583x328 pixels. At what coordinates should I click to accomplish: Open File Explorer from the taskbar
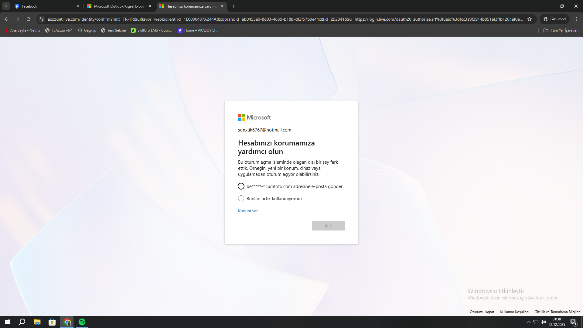[x=37, y=322]
